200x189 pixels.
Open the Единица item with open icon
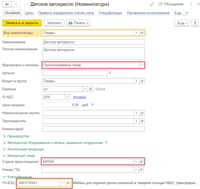coord(90,89)
